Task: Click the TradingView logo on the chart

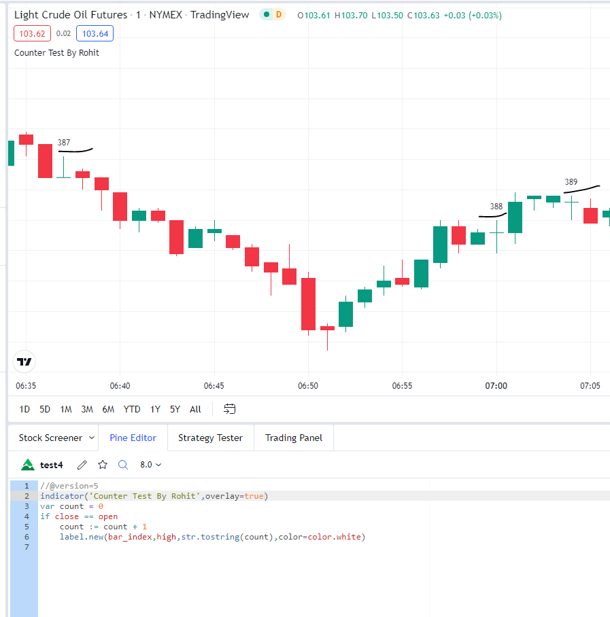Action: 24,362
